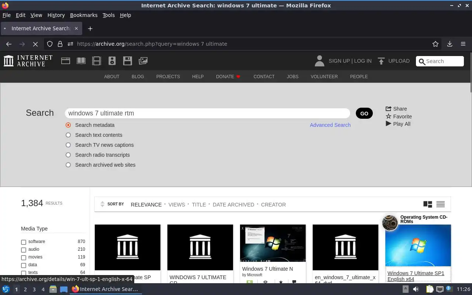Bookmark this page with star icon

click(435, 44)
